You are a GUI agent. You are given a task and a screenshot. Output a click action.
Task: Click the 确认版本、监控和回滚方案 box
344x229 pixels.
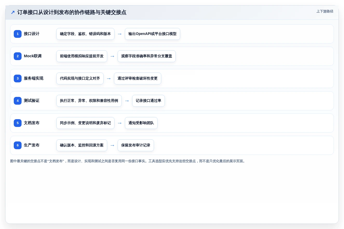pyautogui.click(x=82, y=145)
